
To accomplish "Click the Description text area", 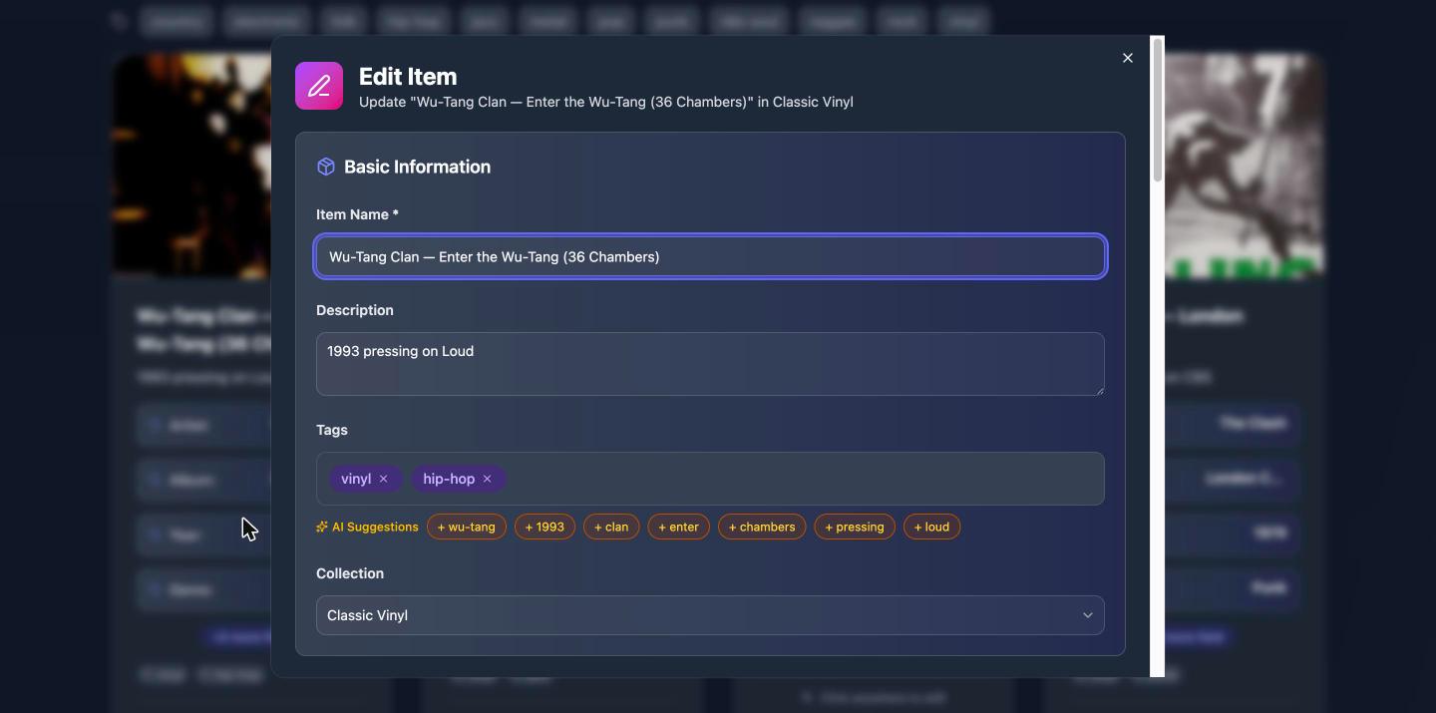I will (710, 364).
